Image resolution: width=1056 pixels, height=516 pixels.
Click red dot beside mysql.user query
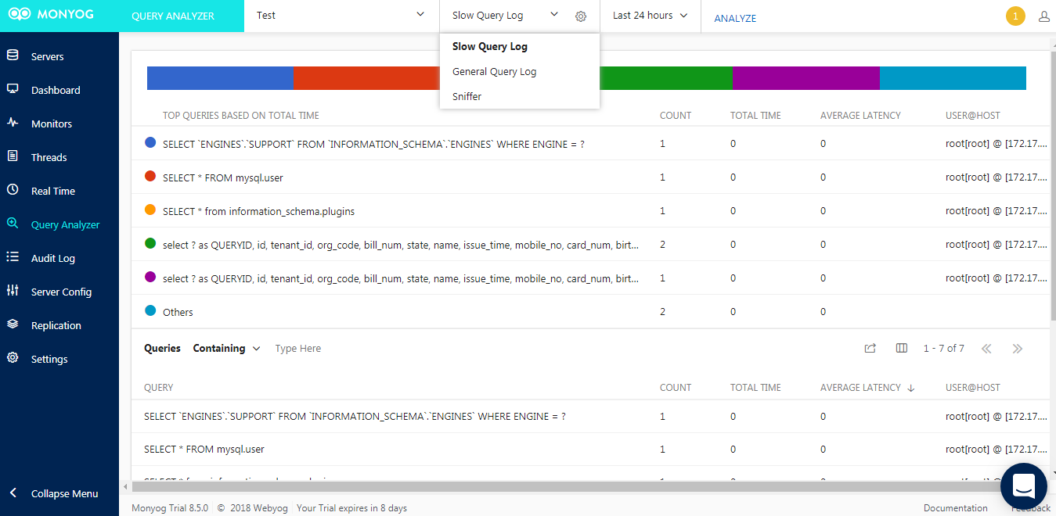(151, 177)
